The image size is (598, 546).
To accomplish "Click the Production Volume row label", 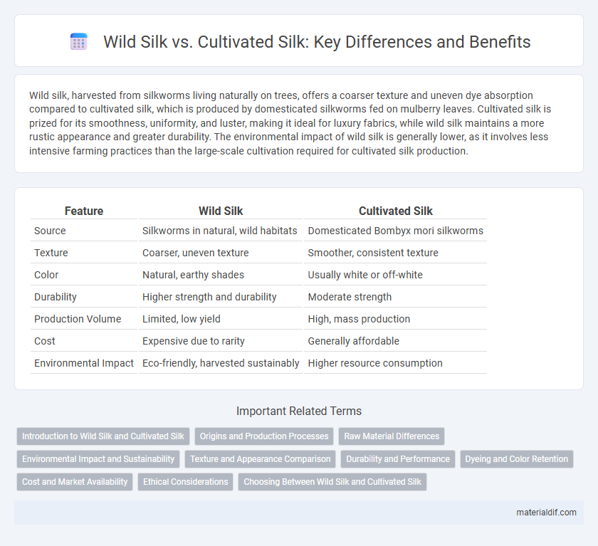I will tap(78, 319).
